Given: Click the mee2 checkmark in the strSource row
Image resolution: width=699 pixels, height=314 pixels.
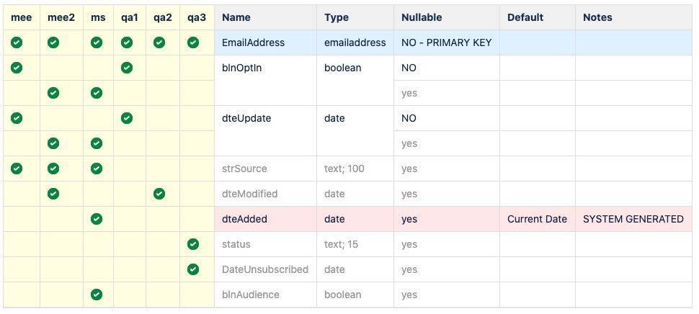Looking at the screenshot, I should tap(53, 169).
